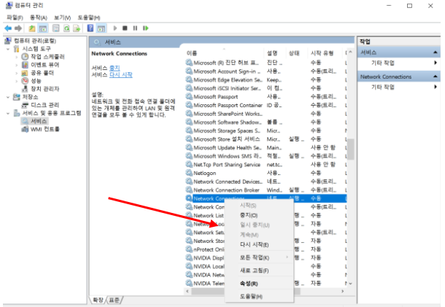Select Microsoft Edge Elevation Service row
The width and height of the screenshot is (445, 307).
[266, 79]
